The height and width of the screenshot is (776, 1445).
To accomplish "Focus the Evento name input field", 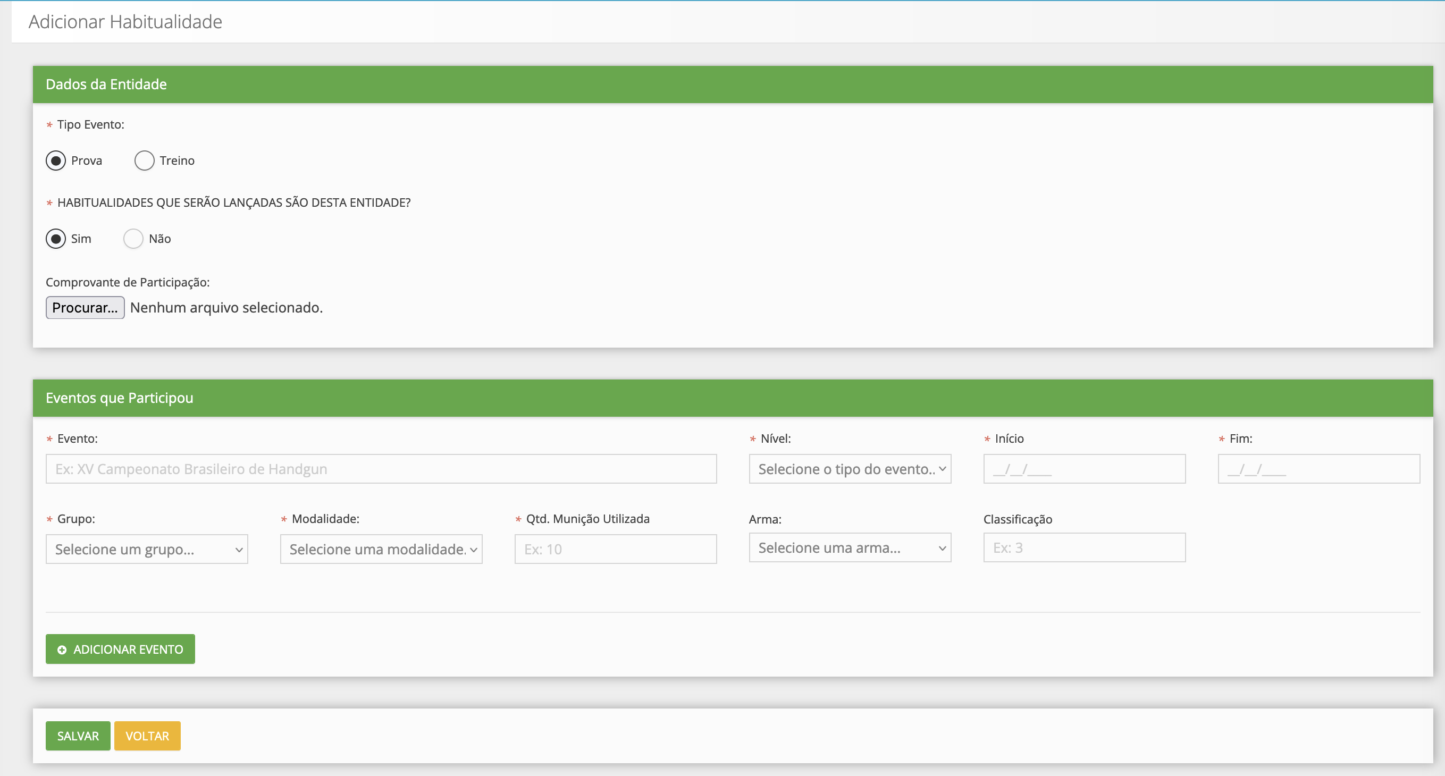I will tap(381, 469).
